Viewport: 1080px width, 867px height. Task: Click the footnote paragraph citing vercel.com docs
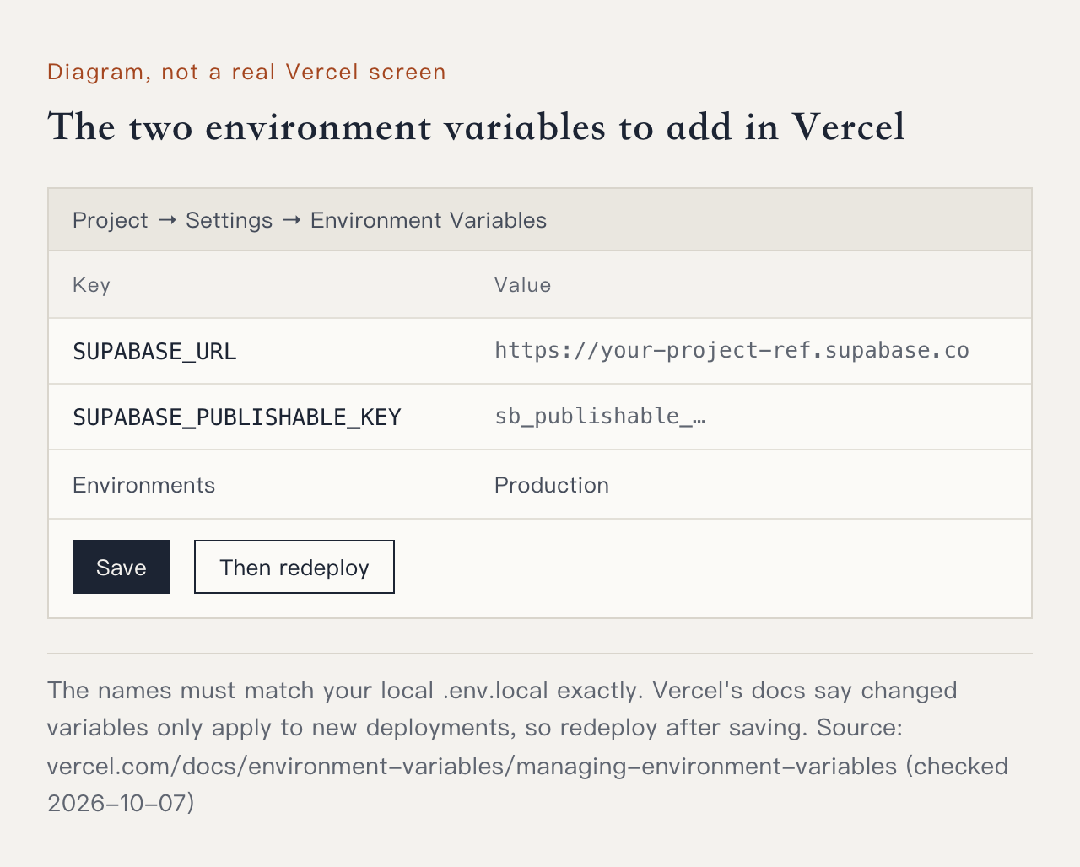528,746
